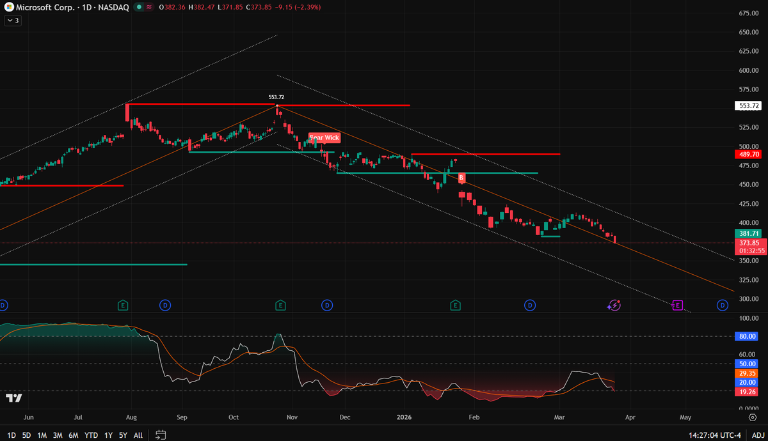Click the green 381.71 price axis label
The image size is (768, 441).
748,234
